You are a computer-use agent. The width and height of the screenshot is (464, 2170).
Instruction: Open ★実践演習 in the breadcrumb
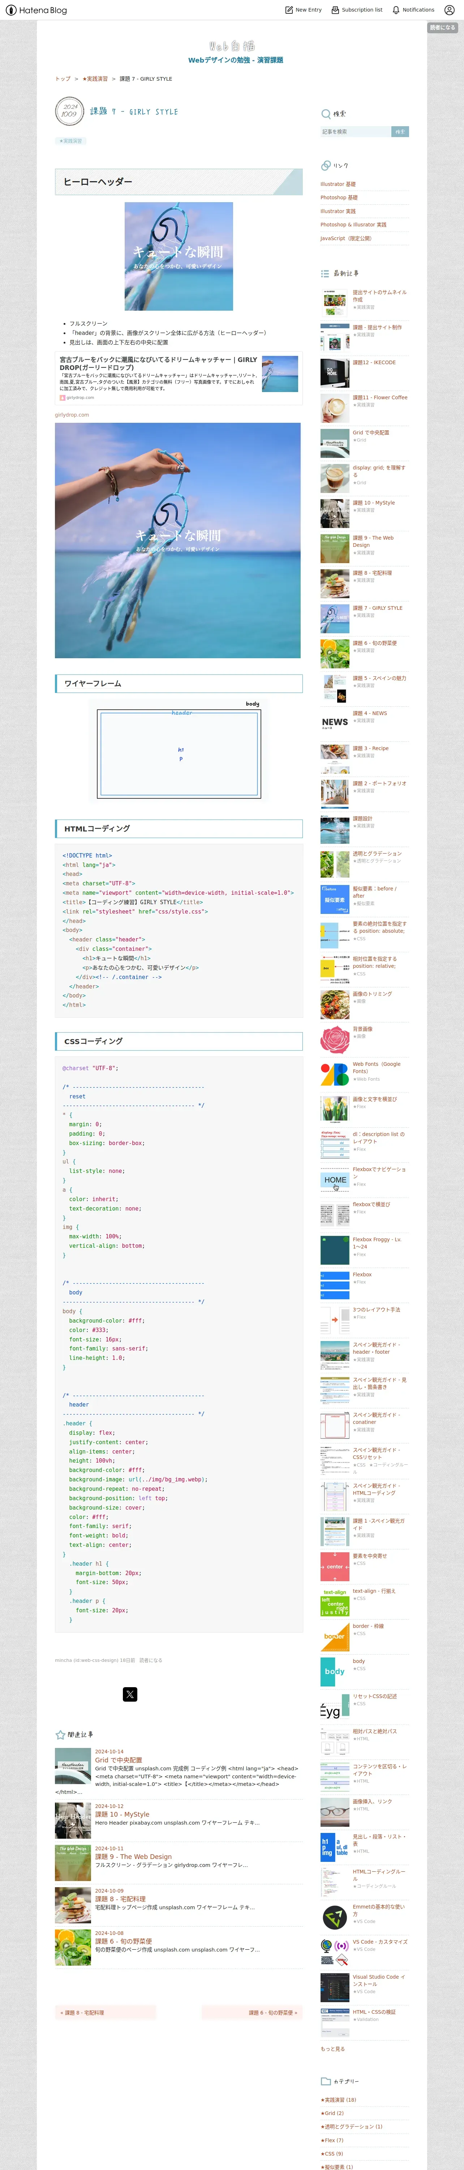click(95, 79)
